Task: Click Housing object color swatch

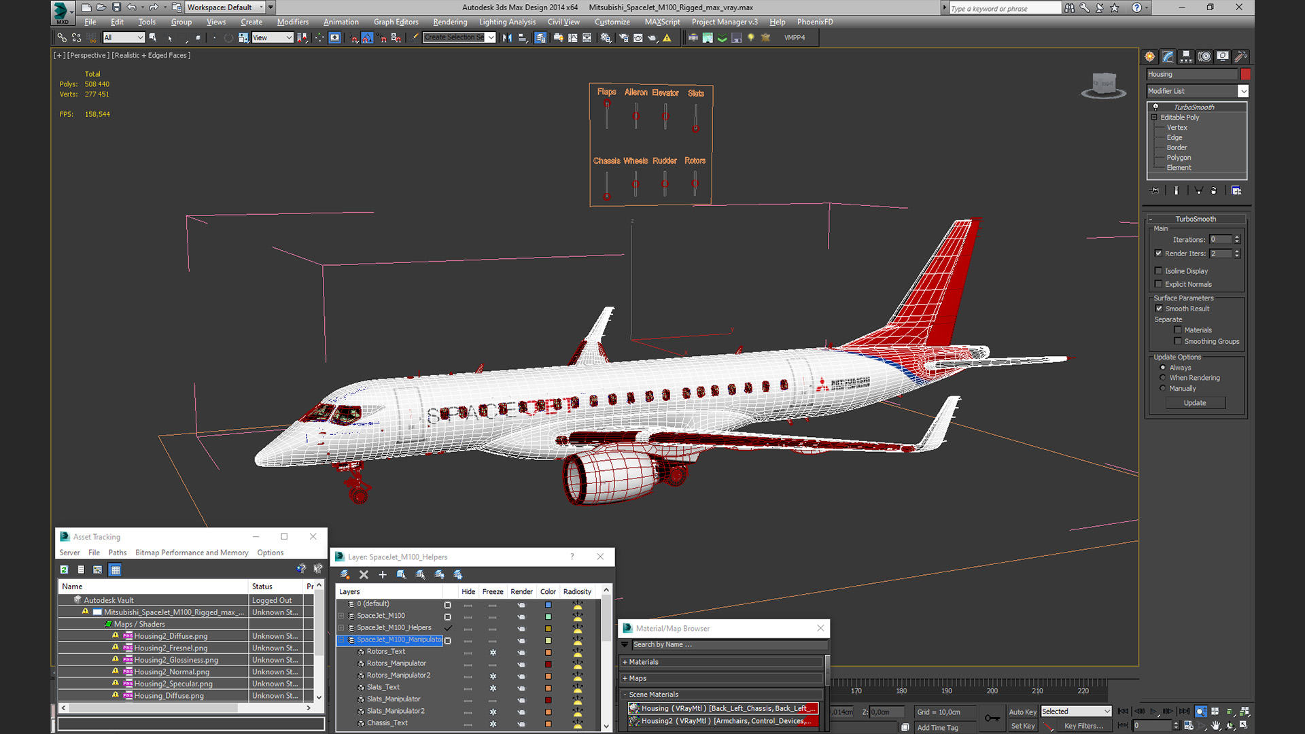Action: point(1245,74)
